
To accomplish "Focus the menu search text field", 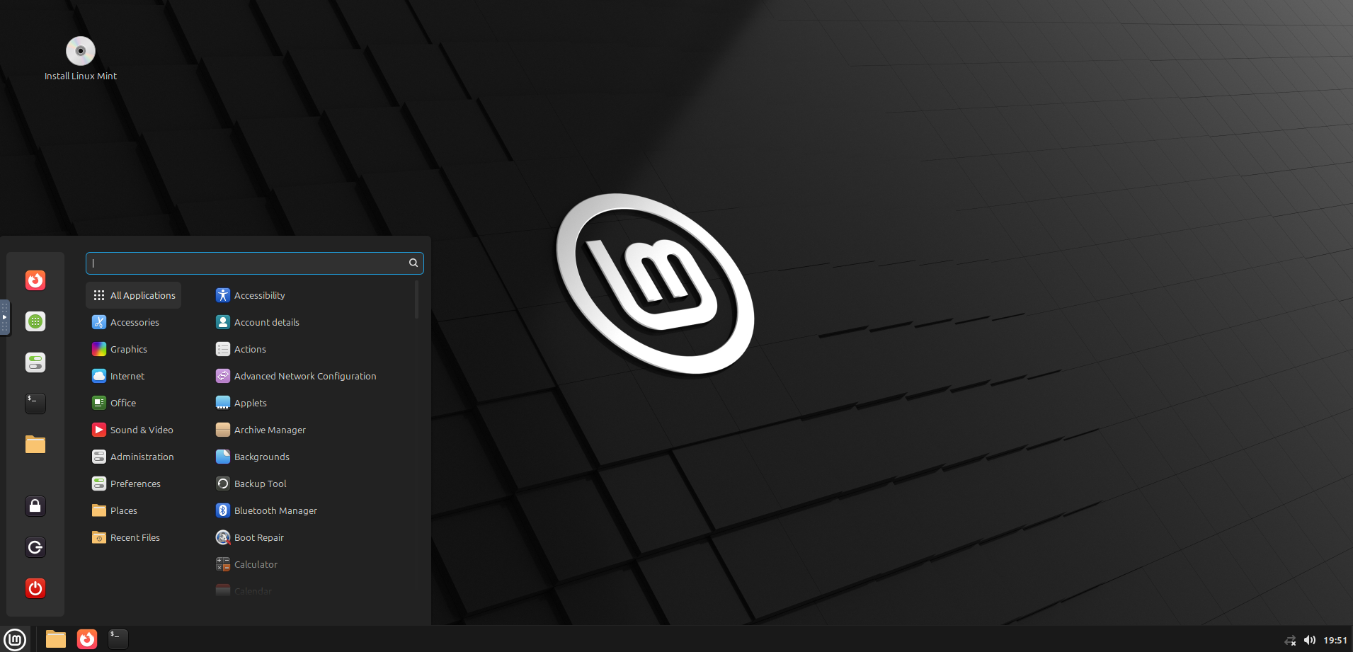I will coord(255,263).
